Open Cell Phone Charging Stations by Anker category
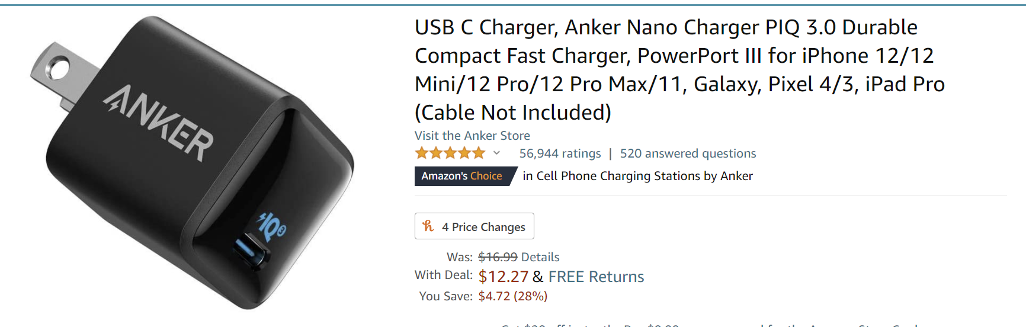This screenshot has width=1026, height=327. coord(644,176)
